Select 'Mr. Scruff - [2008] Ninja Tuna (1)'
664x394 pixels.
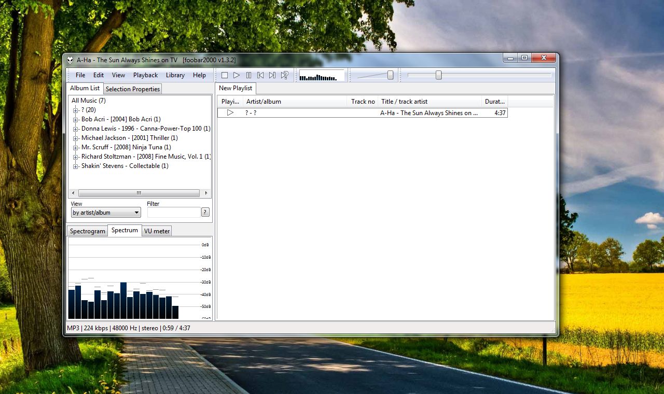[x=126, y=147]
